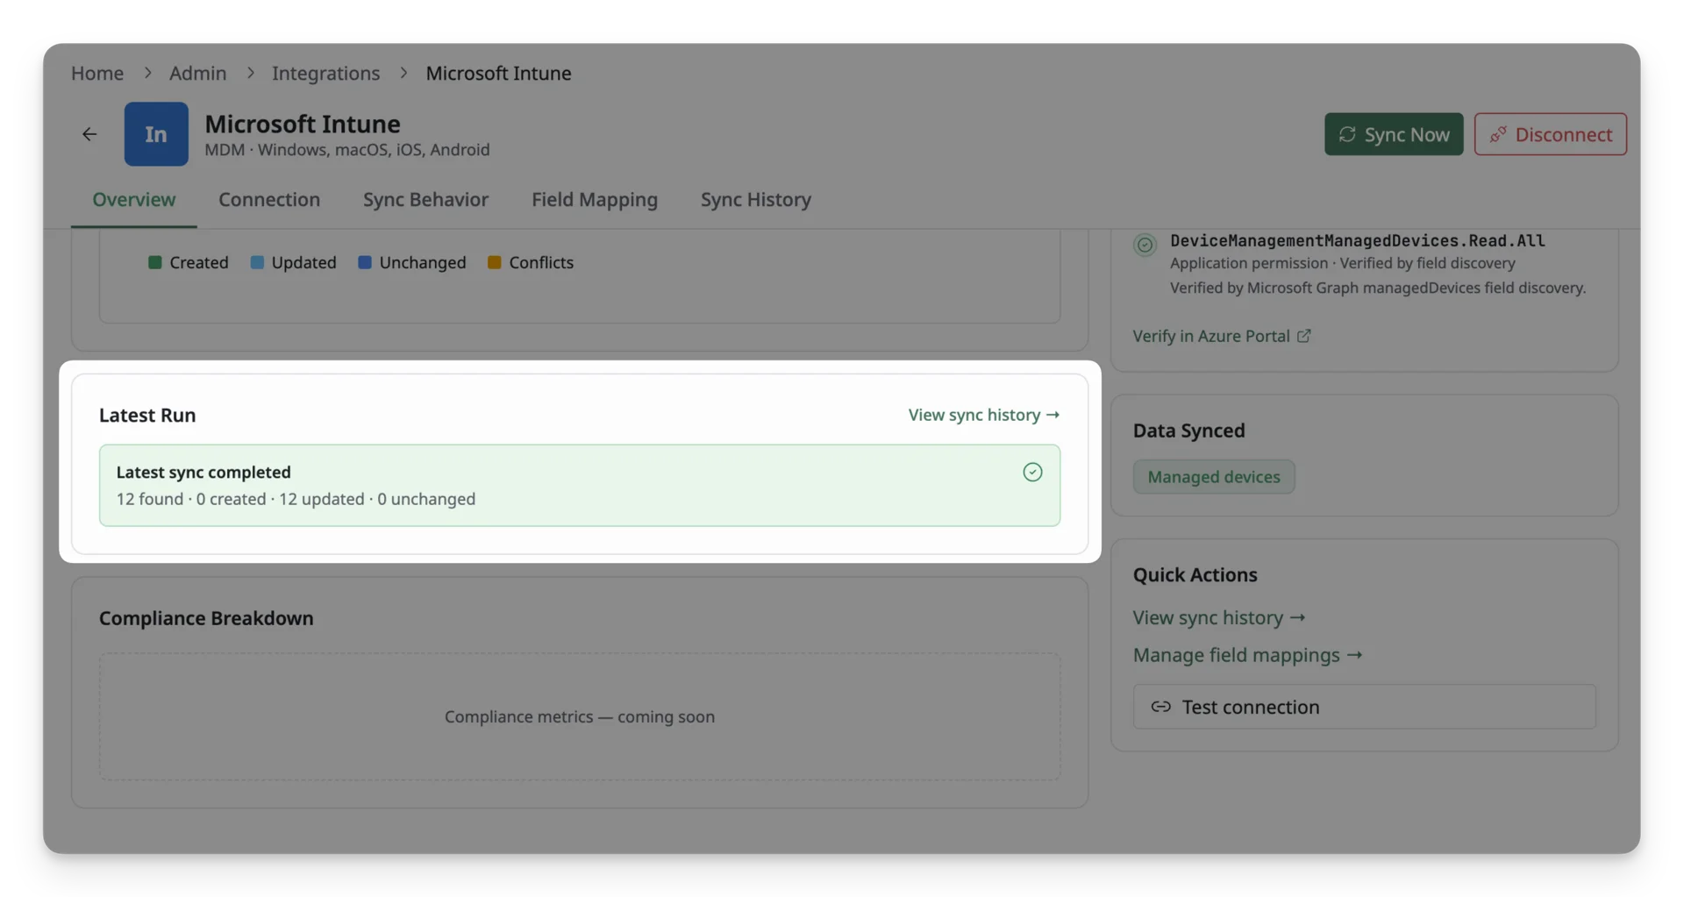The width and height of the screenshot is (1684, 897).
Task: Open Integrations in the breadcrumb
Action: click(x=325, y=73)
